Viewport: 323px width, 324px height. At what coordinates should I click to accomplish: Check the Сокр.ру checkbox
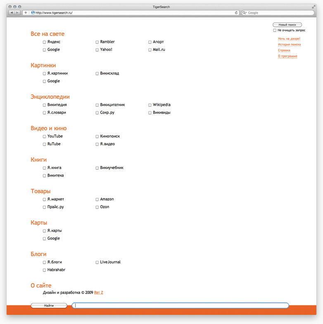(97, 113)
